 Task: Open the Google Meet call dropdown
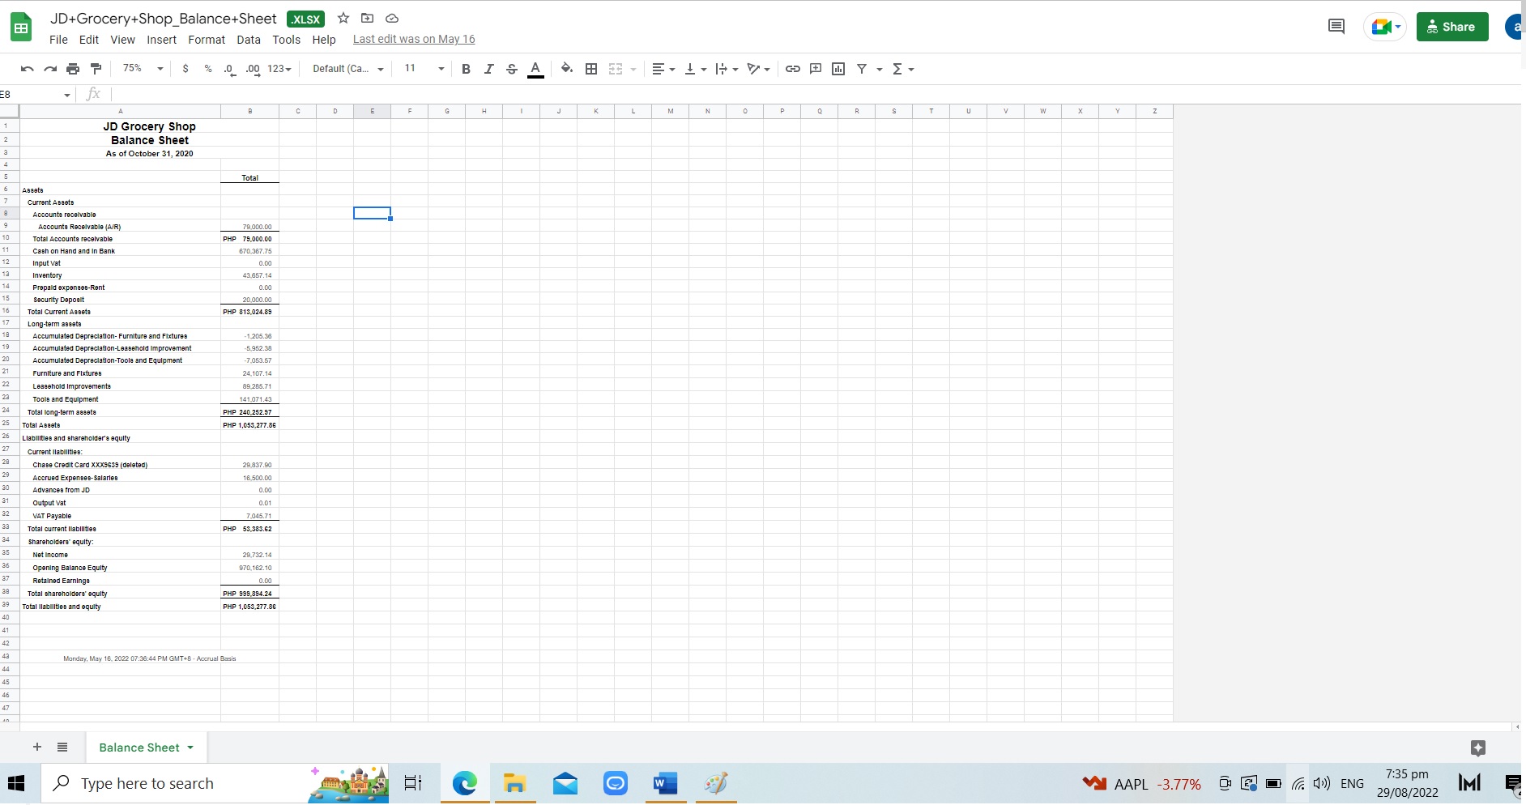click(1386, 27)
